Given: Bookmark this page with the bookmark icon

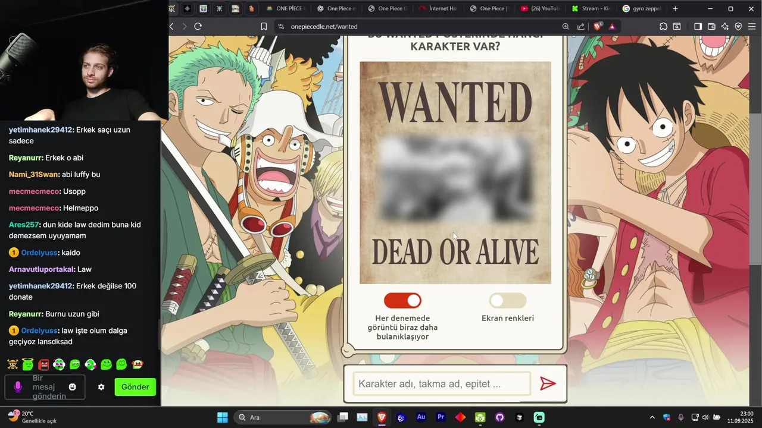Looking at the screenshot, I should (264, 26).
